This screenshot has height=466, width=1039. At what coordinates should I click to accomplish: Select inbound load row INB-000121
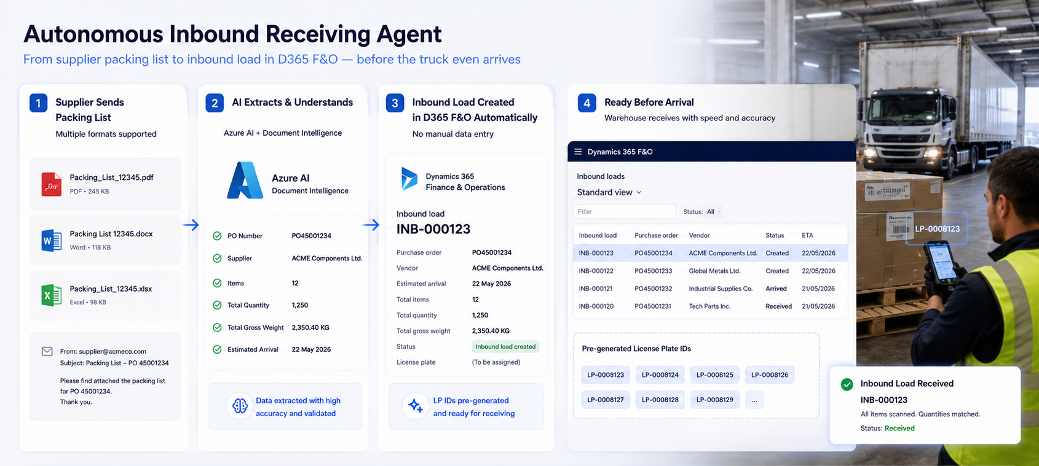710,289
